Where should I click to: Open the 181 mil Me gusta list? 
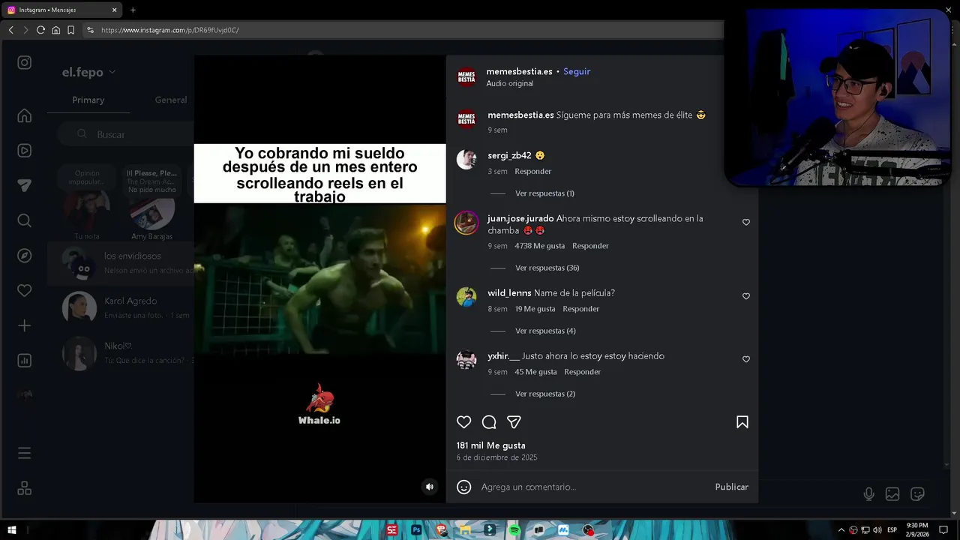click(490, 445)
